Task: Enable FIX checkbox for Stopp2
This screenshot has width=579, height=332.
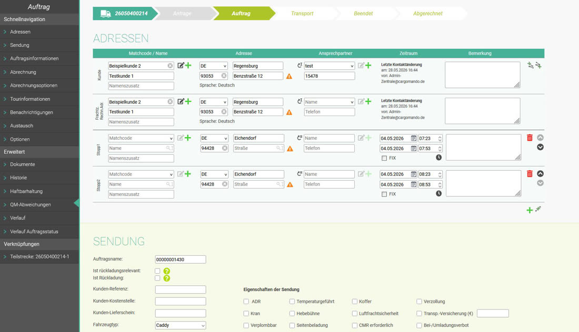Action: (x=384, y=194)
